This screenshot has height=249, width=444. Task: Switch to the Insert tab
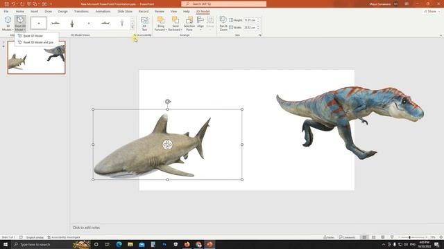point(34,11)
